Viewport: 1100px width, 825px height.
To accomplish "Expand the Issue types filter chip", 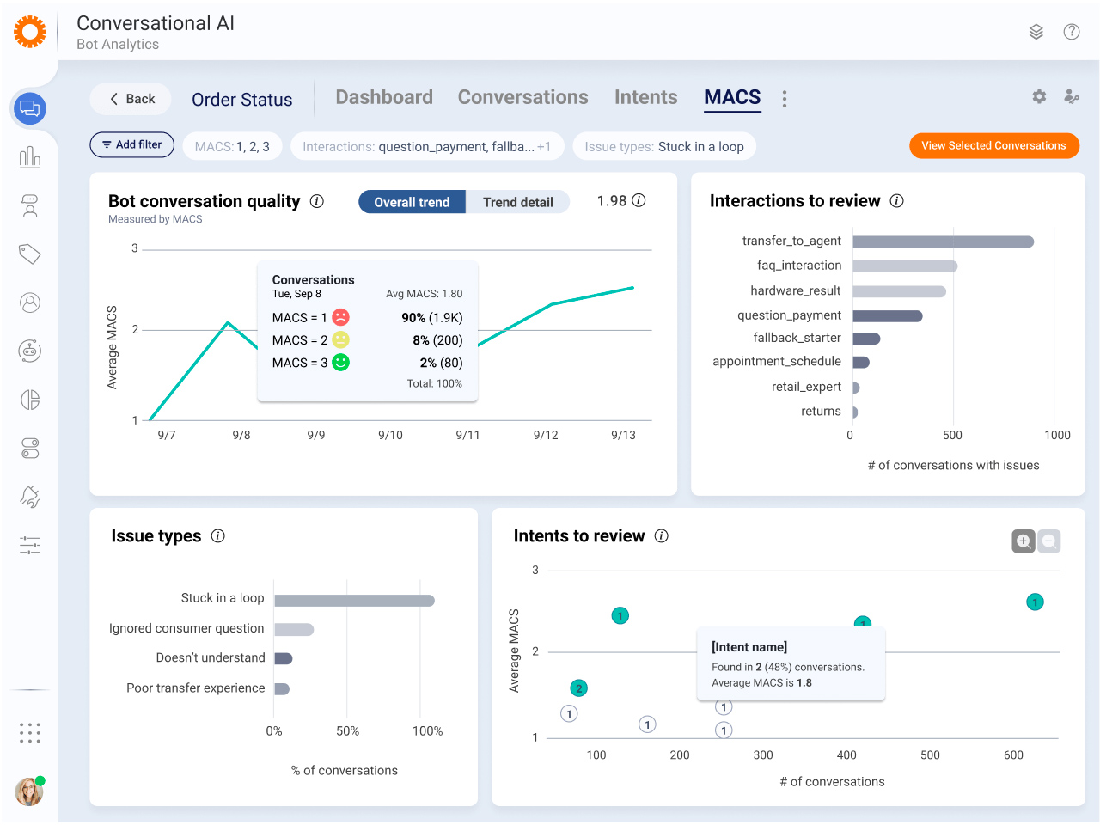I will [x=663, y=147].
